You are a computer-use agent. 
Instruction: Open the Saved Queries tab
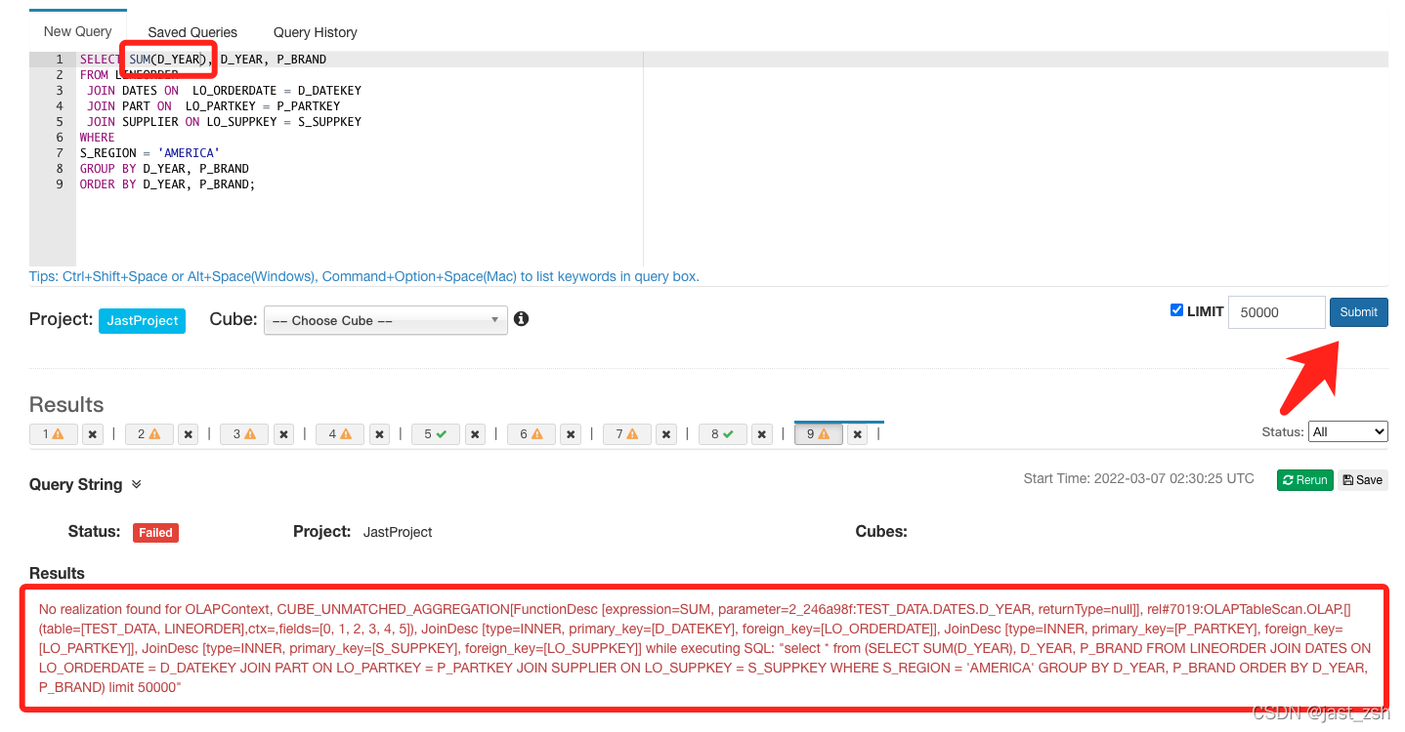pos(192,32)
